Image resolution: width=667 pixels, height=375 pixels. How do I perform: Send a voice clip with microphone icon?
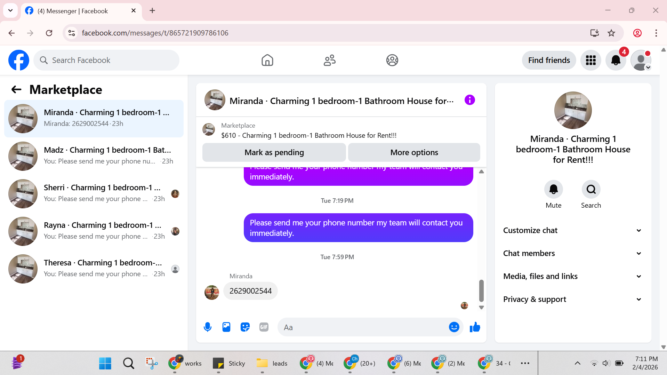tap(208, 327)
